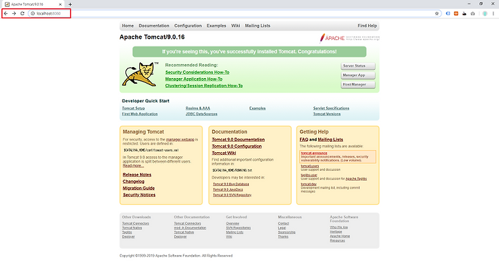Open tomcat-dev mailing list link
The image size is (499, 269).
[x=308, y=184]
